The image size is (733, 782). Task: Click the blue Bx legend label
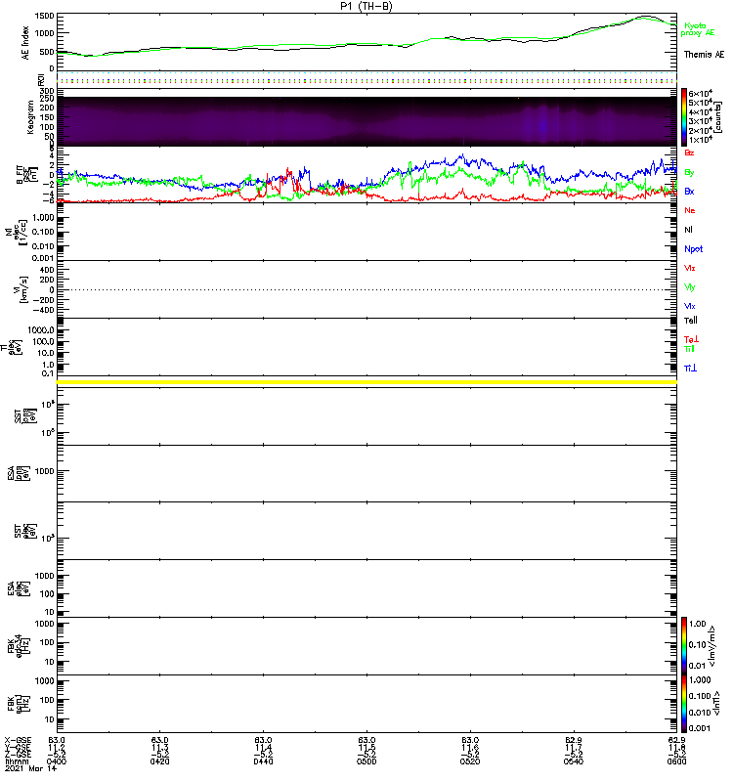[x=689, y=192]
